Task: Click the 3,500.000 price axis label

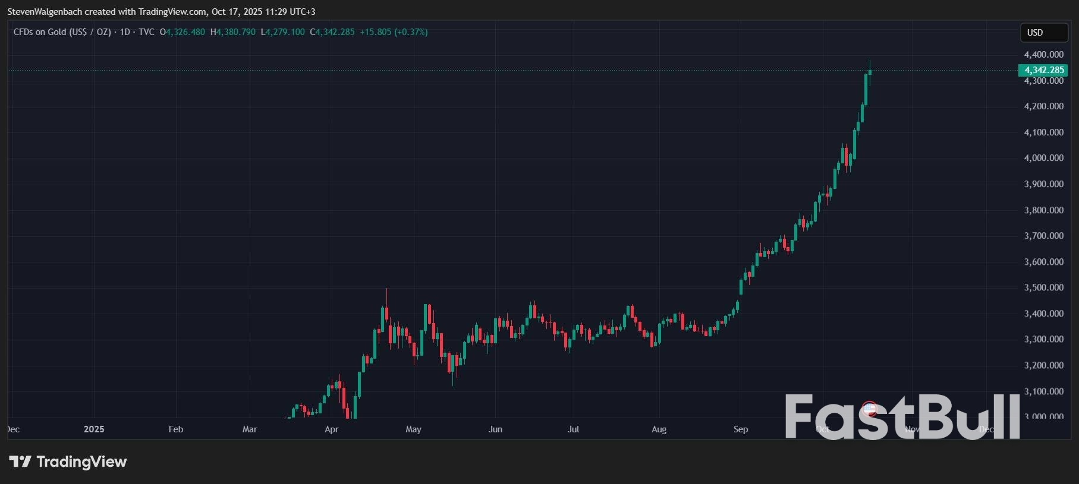Action: [1043, 287]
